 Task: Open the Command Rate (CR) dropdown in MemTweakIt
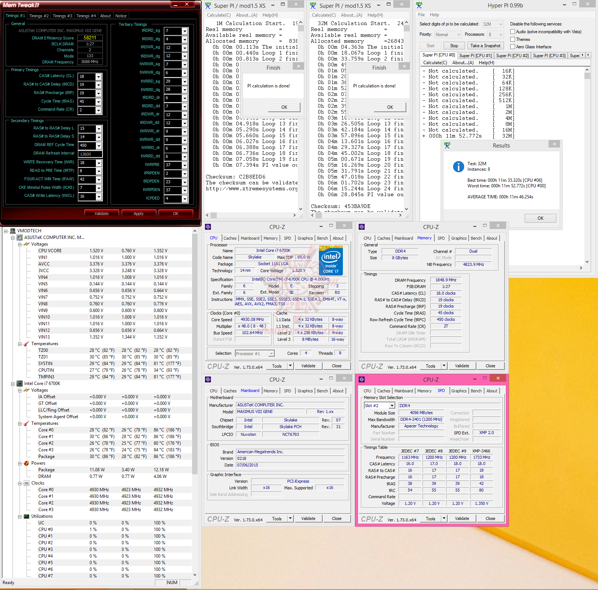(98, 110)
